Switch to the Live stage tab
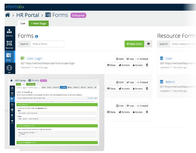196x153 pixels. click(x=23, y=23)
